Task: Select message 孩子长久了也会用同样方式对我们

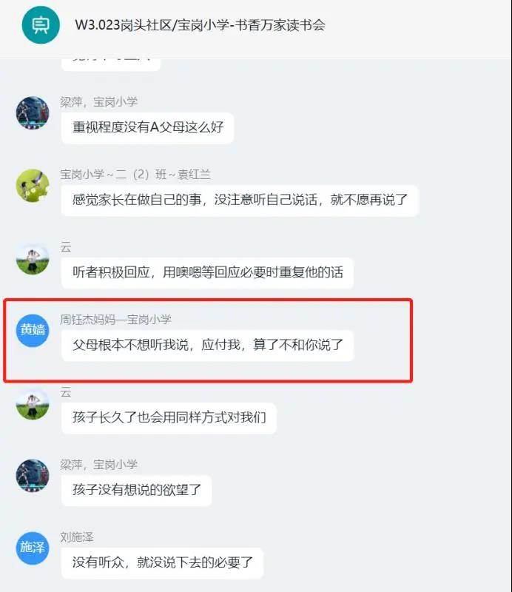Action: tap(169, 417)
